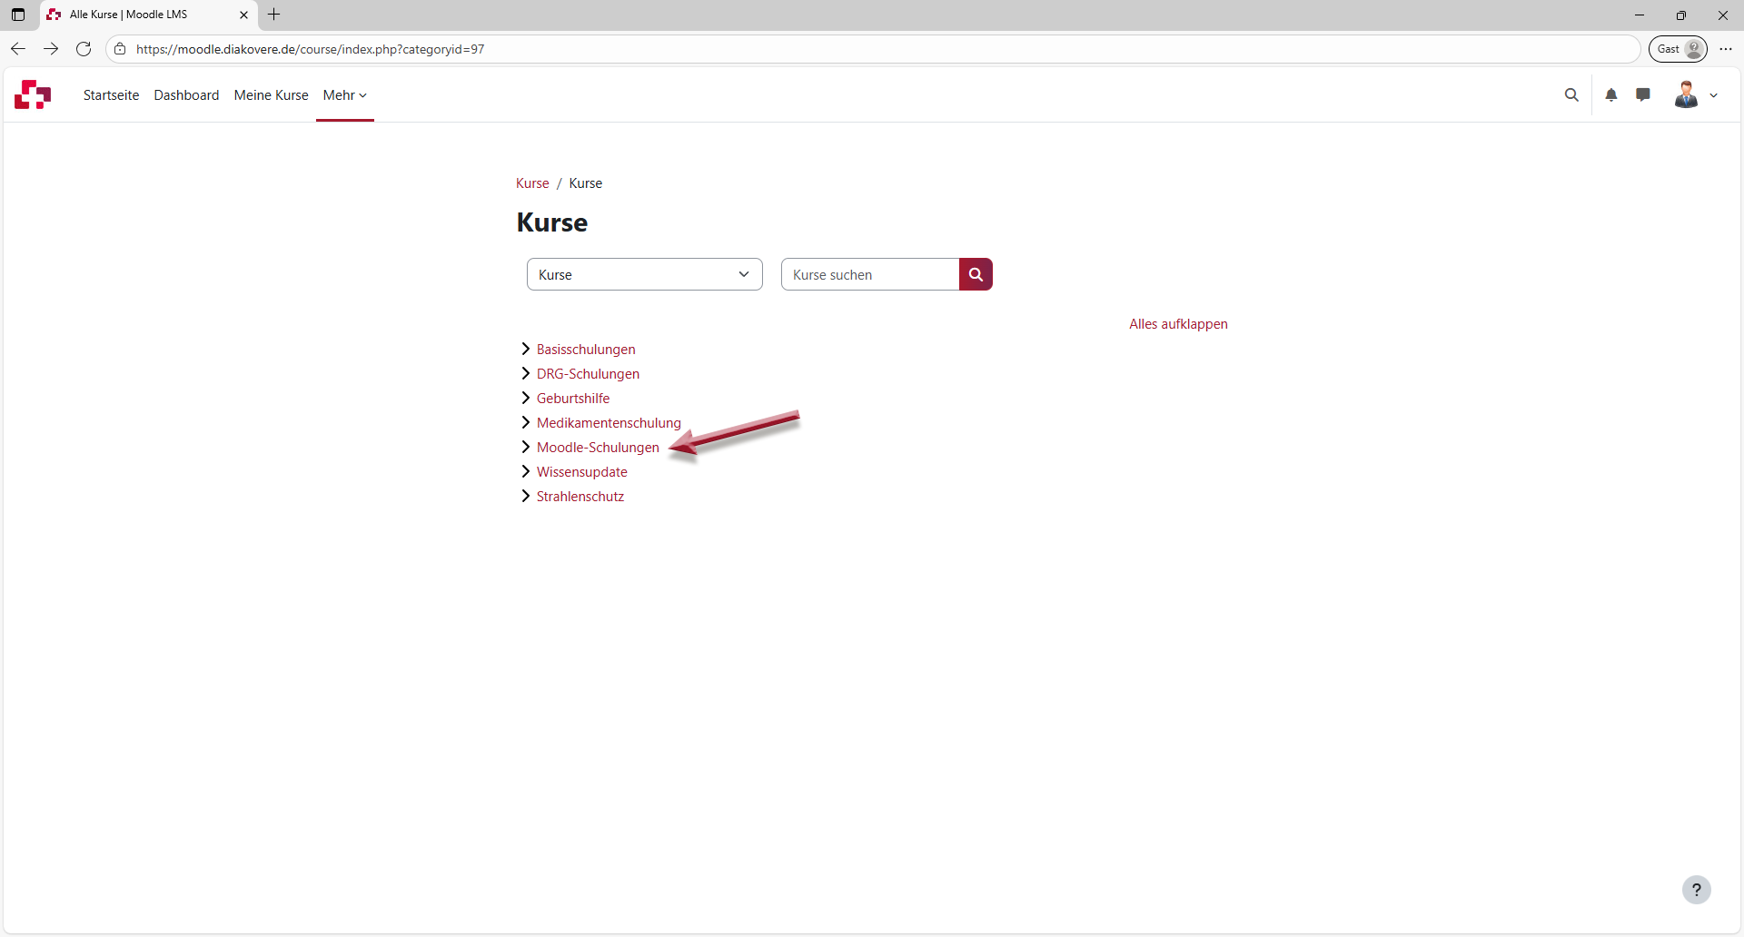This screenshot has width=1744, height=937.
Task: Open the browser settings three-dot menu
Action: click(1726, 49)
